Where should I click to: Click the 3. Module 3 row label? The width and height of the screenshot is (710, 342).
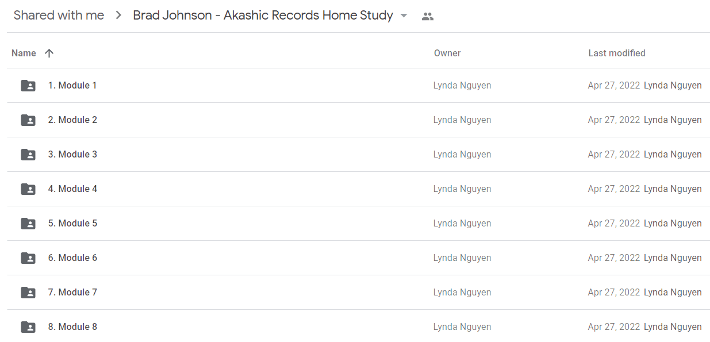point(72,154)
